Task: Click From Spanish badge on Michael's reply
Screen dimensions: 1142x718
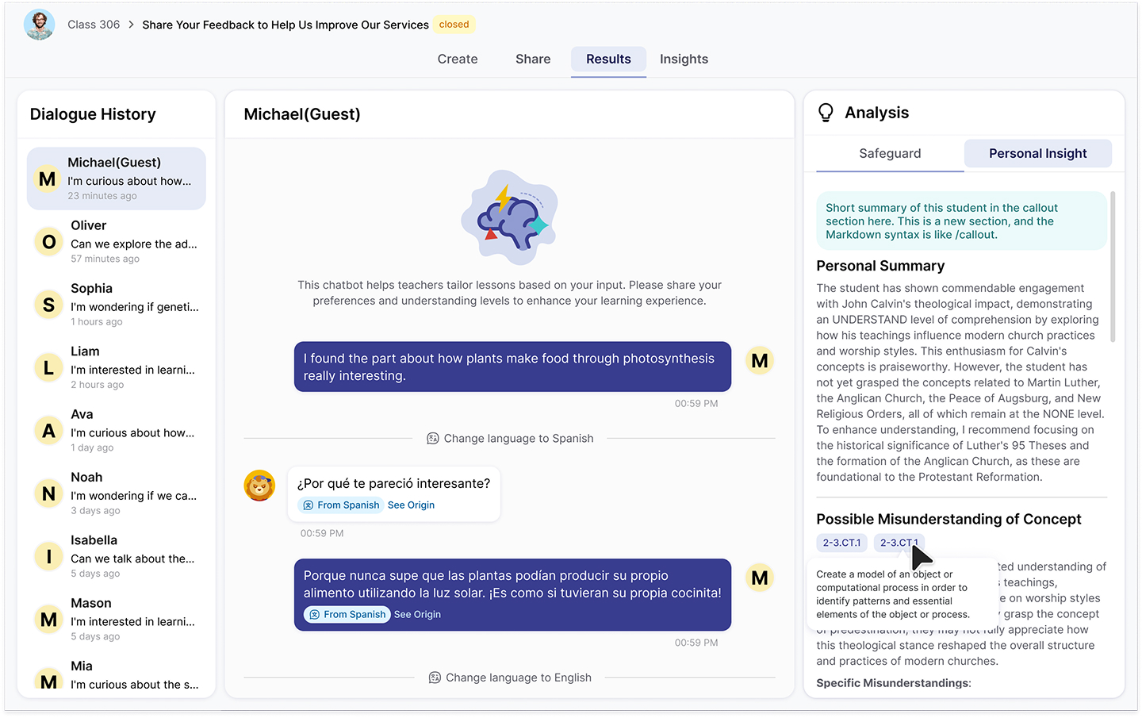Action: pyautogui.click(x=347, y=615)
